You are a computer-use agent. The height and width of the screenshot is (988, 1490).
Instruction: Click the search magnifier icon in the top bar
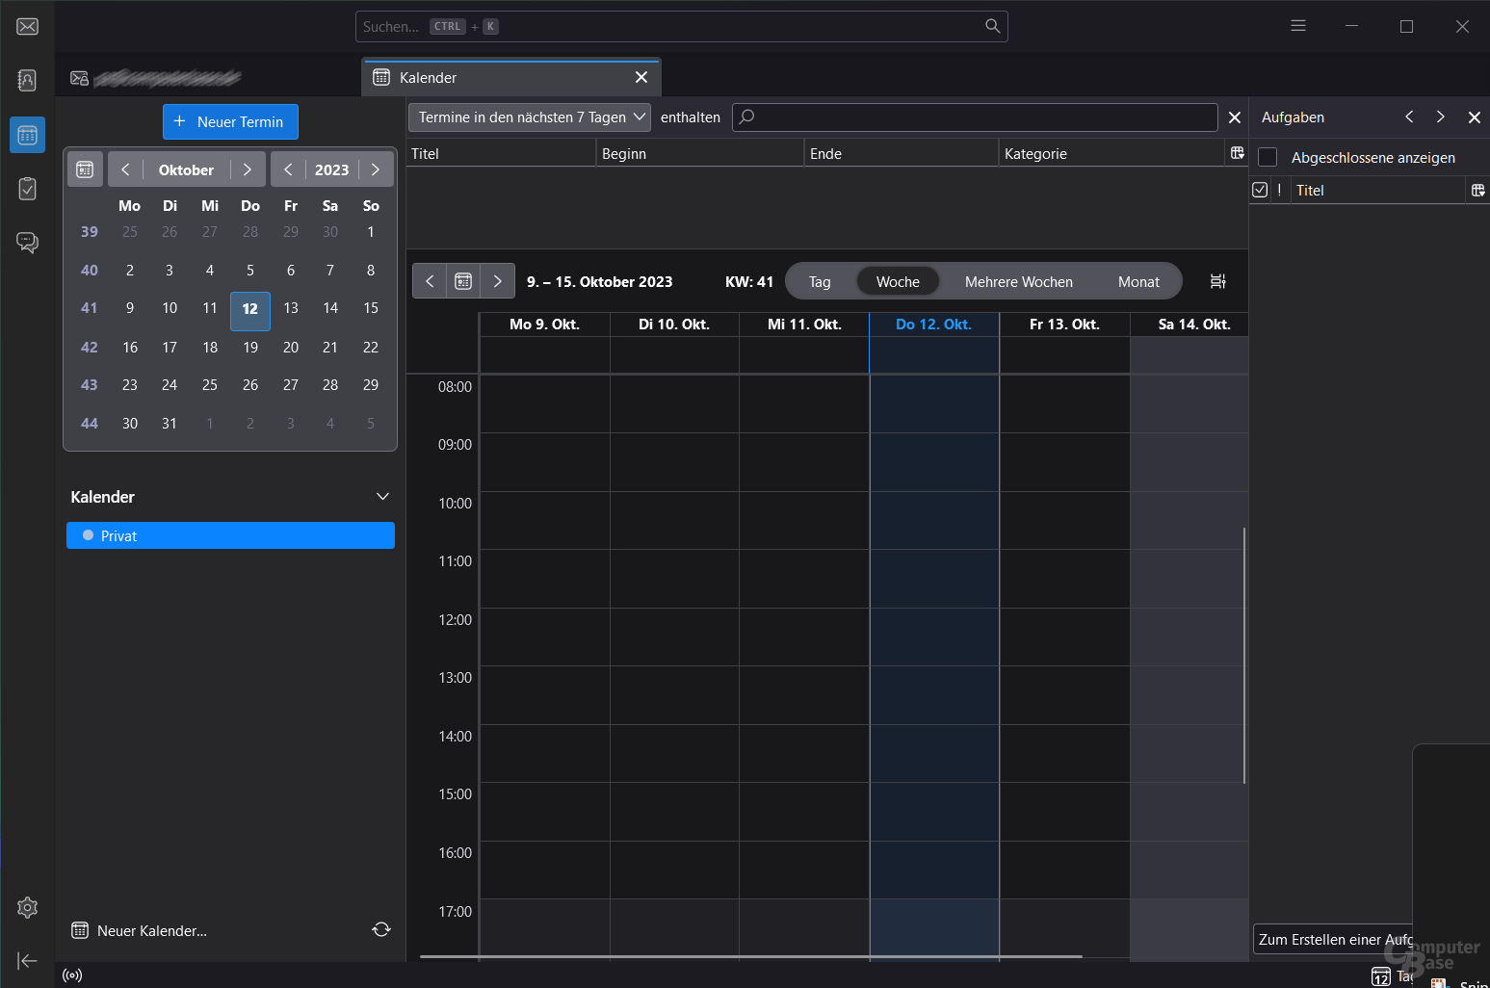(x=992, y=26)
